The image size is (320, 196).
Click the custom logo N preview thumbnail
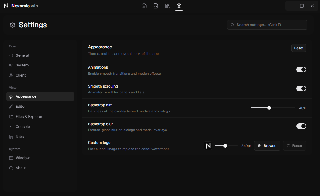pyautogui.click(x=208, y=146)
